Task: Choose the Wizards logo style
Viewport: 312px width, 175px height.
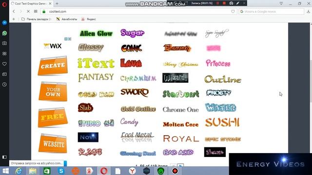Action: (x=175, y=78)
